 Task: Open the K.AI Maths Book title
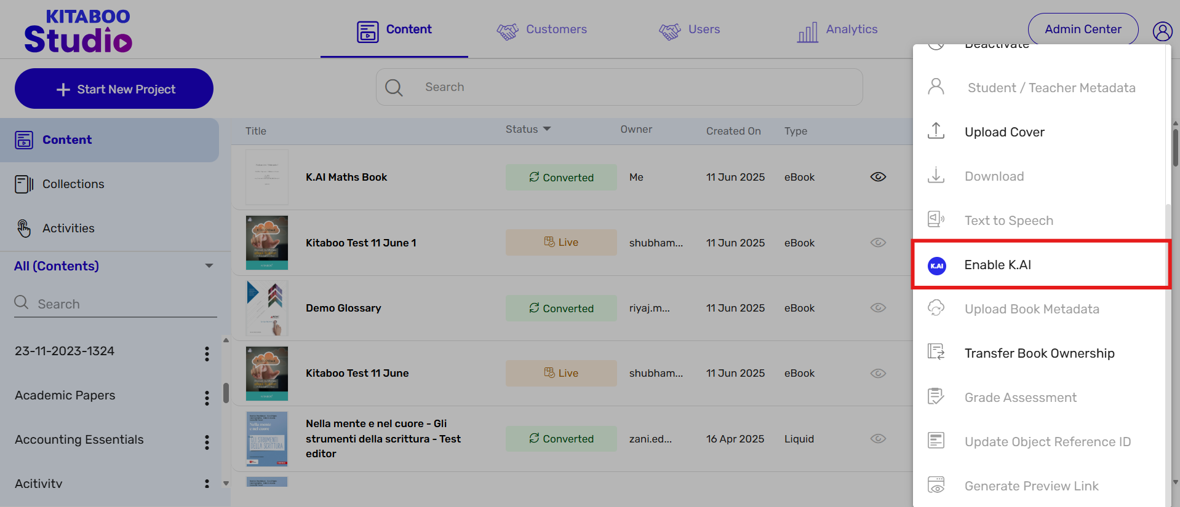click(x=346, y=177)
